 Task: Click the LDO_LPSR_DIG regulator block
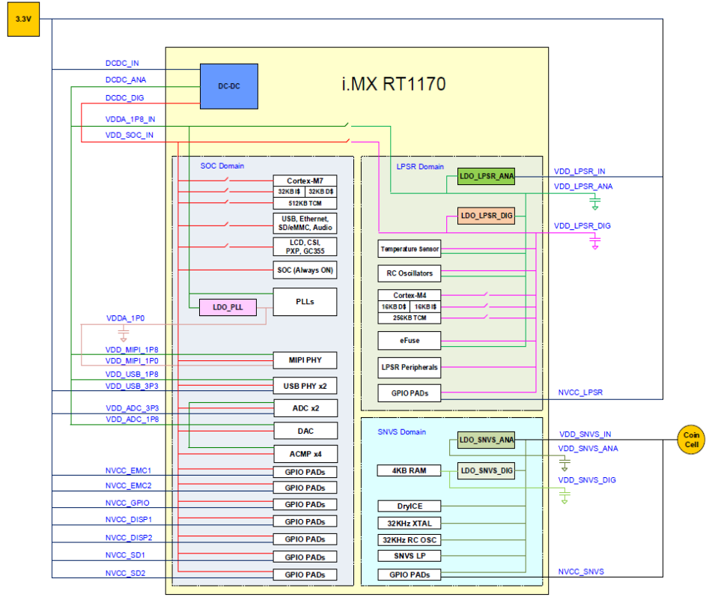[x=485, y=216]
